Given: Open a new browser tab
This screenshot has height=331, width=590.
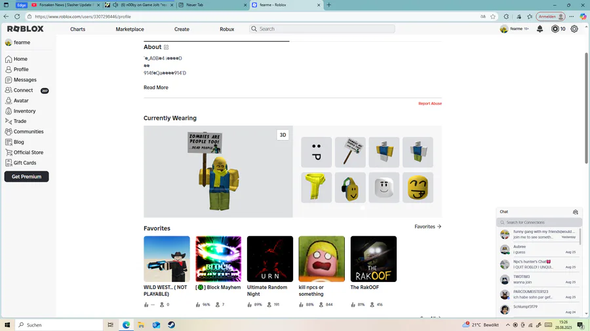Looking at the screenshot, I should (329, 5).
